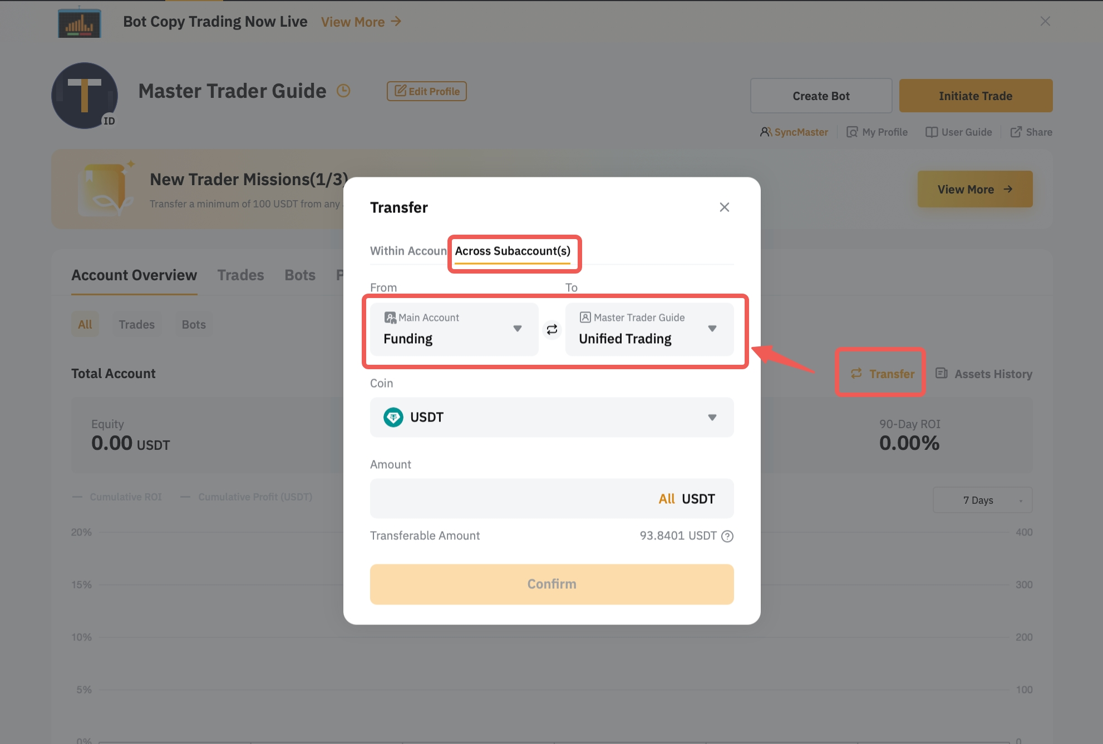Click the clock icon beside Master Trader Guide
Viewport: 1103px width, 744px height.
pyautogui.click(x=343, y=91)
